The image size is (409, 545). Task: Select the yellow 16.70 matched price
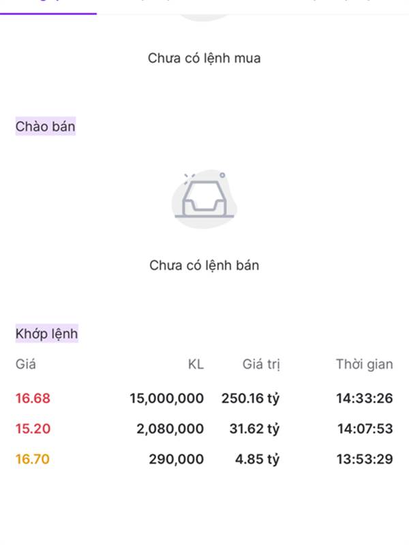[x=33, y=460]
